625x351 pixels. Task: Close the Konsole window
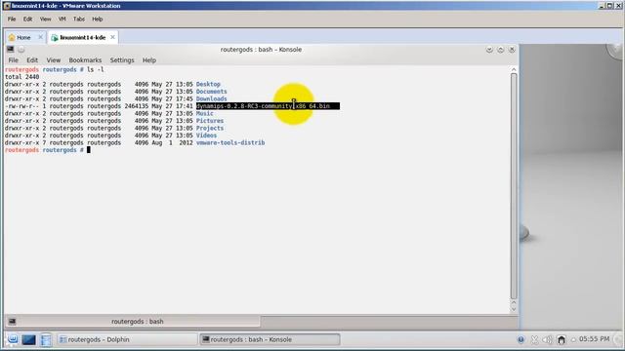[512, 50]
